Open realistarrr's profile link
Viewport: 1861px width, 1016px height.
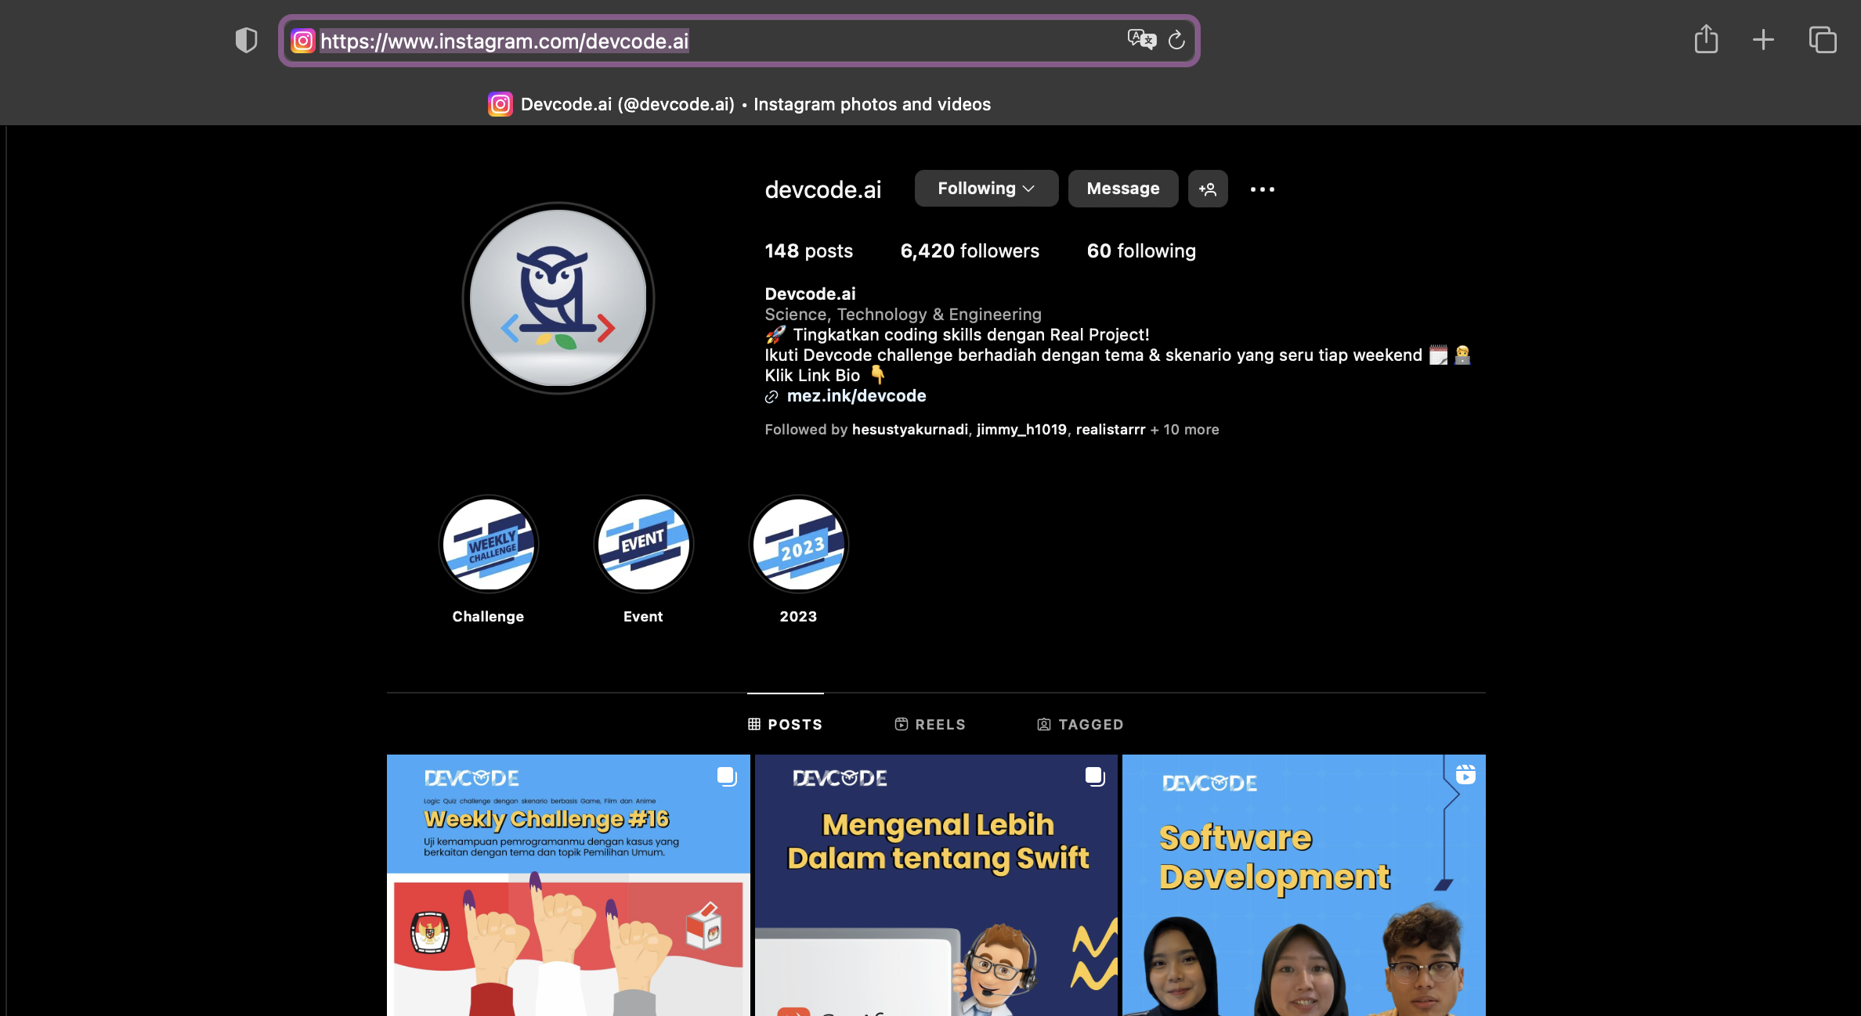(x=1110, y=429)
